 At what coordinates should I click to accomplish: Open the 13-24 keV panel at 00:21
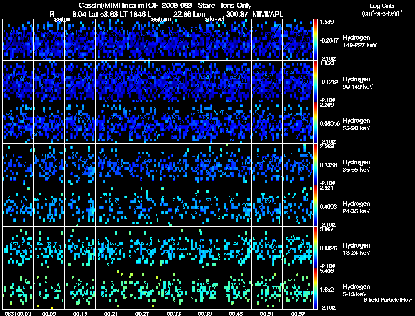coord(111,248)
